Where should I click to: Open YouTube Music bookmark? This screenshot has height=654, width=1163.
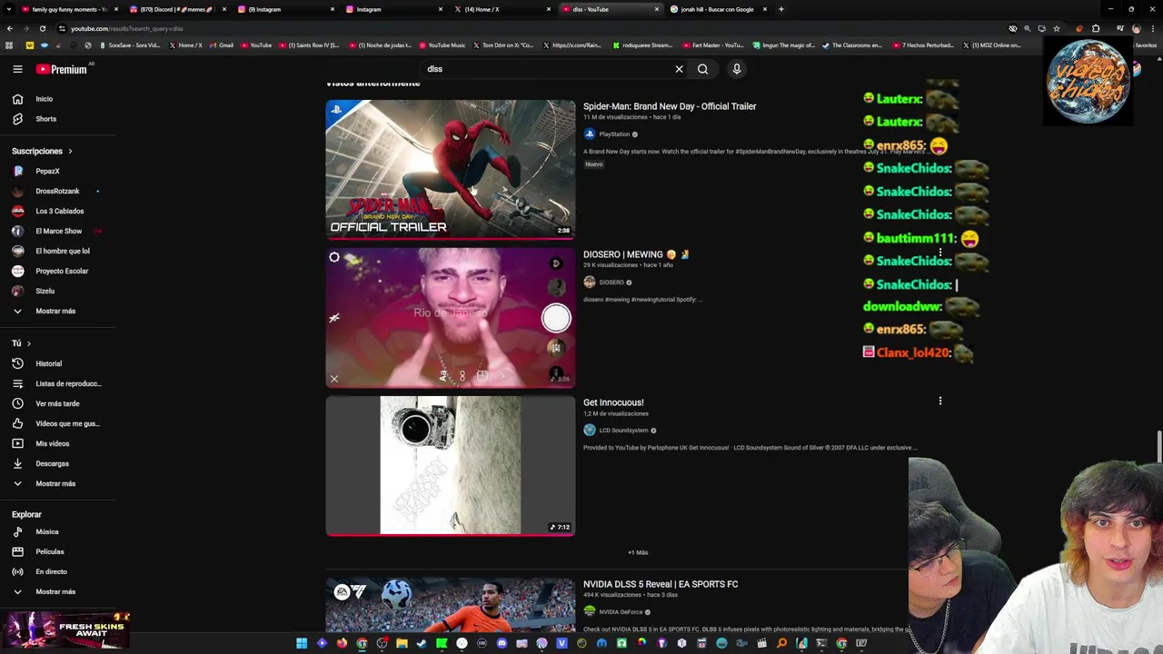coord(442,45)
